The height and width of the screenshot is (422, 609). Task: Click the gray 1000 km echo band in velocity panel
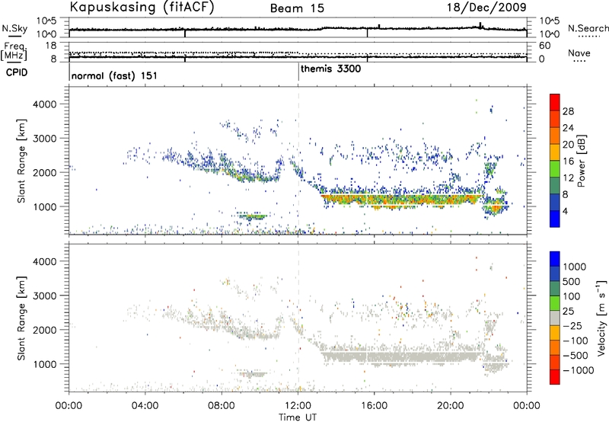pos(402,356)
